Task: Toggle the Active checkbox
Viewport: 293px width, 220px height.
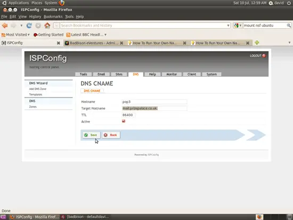Action: (x=124, y=121)
